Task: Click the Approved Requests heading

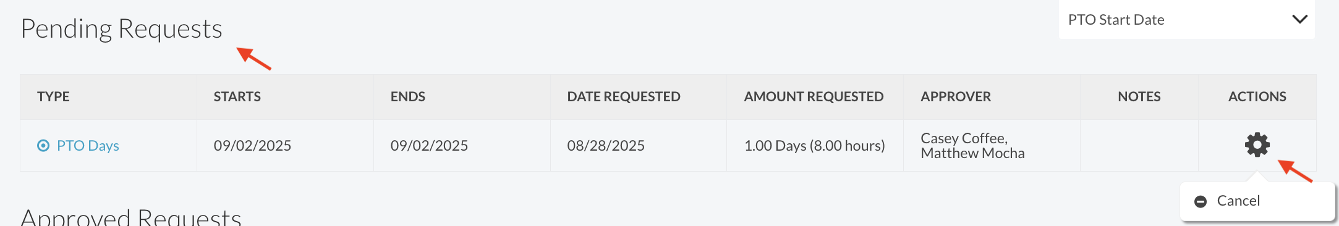Action: pos(131,217)
